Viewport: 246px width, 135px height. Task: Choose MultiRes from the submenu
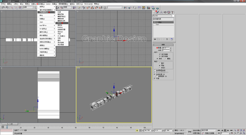62,27
